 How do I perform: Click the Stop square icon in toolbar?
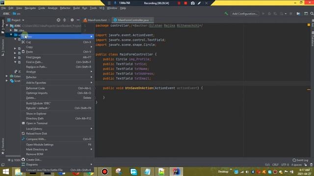(291, 14)
